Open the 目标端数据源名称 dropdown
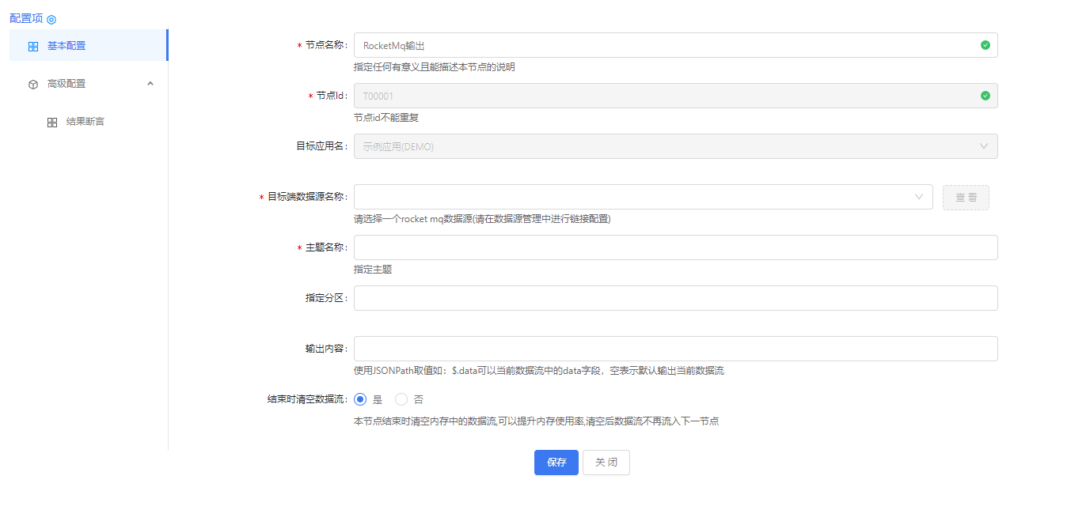The image size is (1090, 506). coord(642,197)
